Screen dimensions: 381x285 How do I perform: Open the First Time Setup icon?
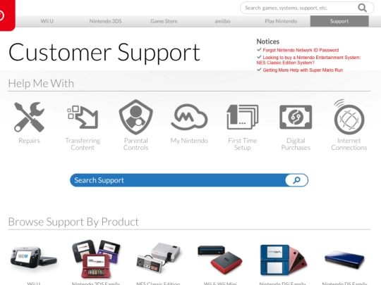click(242, 117)
